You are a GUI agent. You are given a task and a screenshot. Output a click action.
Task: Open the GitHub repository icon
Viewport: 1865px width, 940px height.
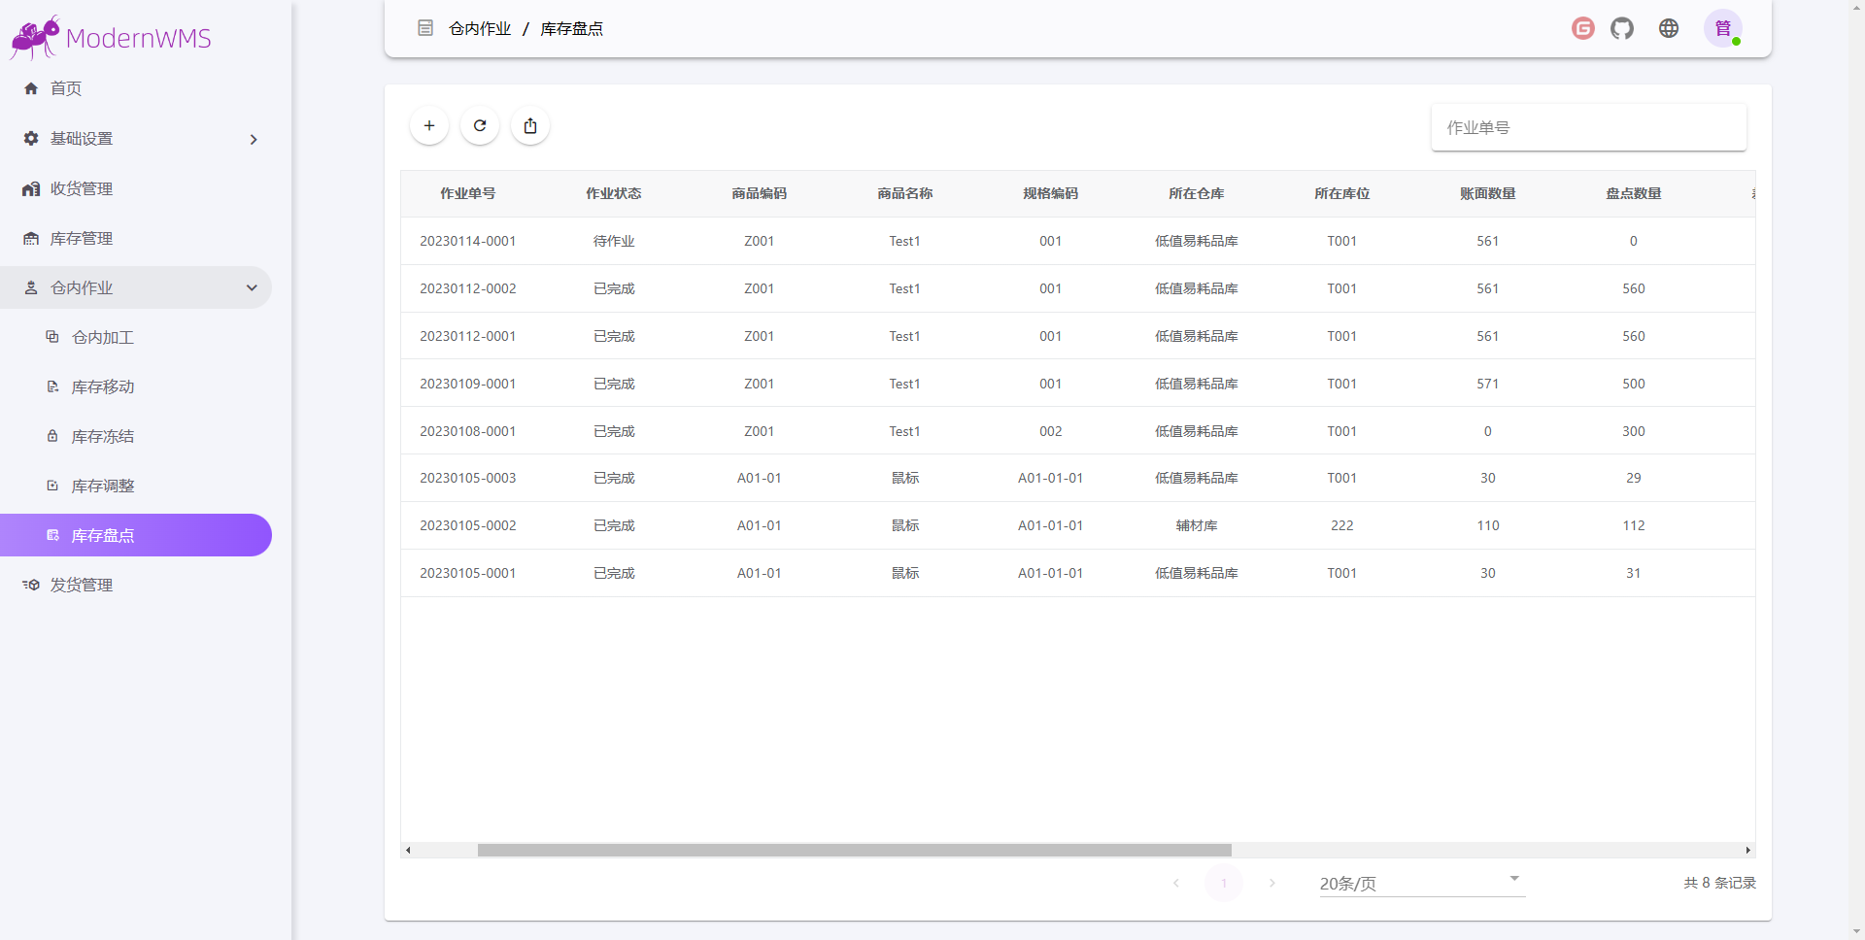click(1622, 29)
